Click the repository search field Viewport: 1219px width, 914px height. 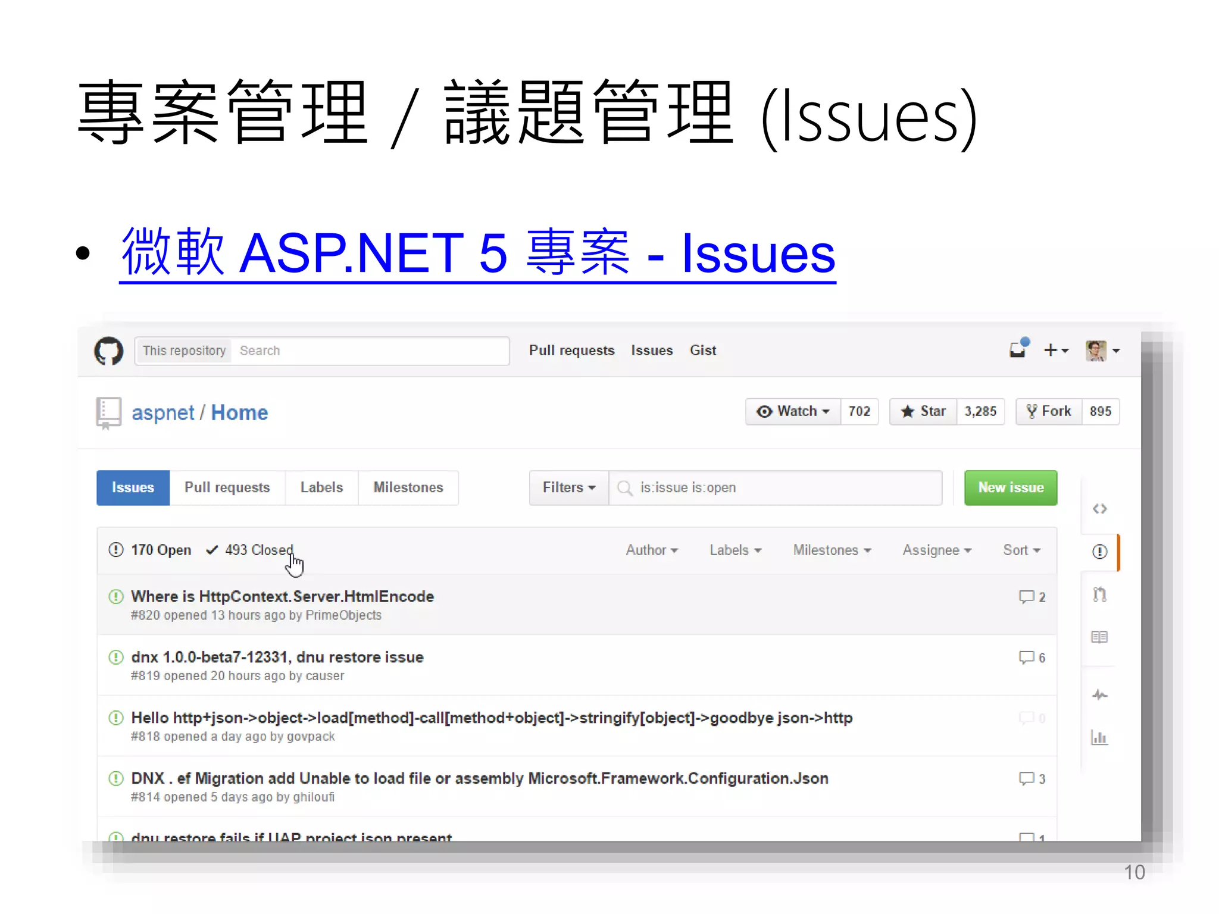(370, 351)
